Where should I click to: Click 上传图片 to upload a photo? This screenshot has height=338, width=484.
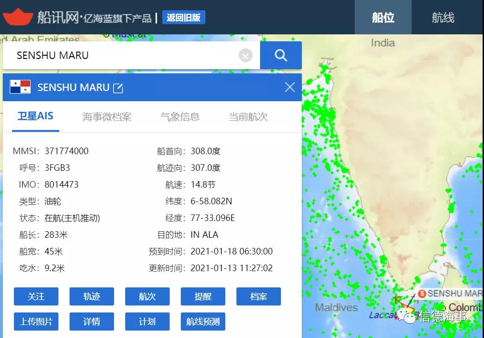coord(36,321)
